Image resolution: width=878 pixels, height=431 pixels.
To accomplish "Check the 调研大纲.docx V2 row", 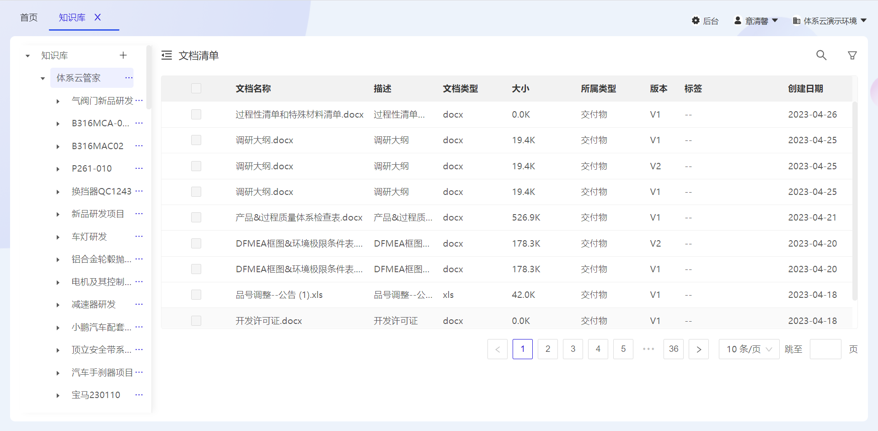I will point(196,166).
